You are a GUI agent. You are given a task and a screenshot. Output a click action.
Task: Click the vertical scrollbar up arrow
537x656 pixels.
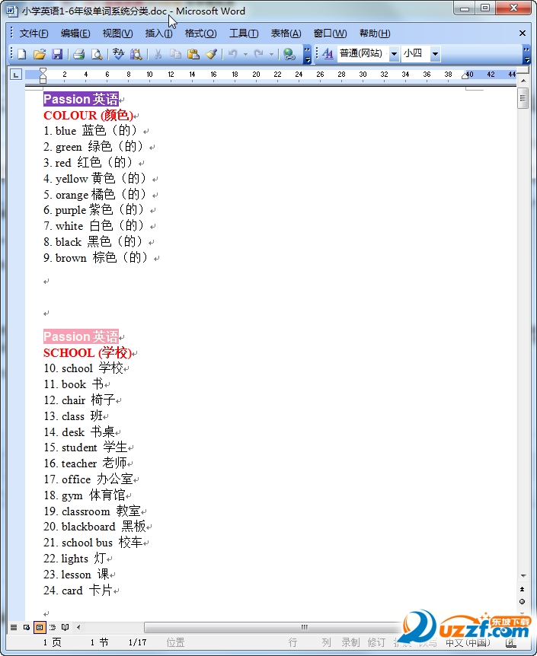(x=523, y=81)
